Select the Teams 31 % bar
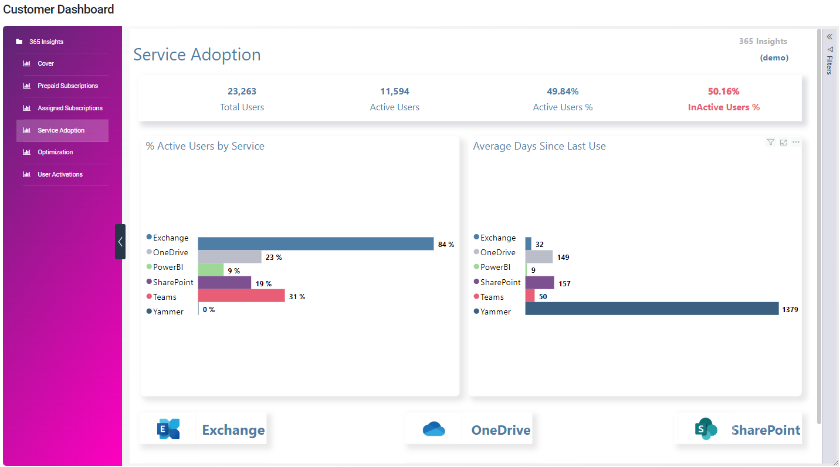Image resolution: width=840 pixels, height=467 pixels. (242, 295)
